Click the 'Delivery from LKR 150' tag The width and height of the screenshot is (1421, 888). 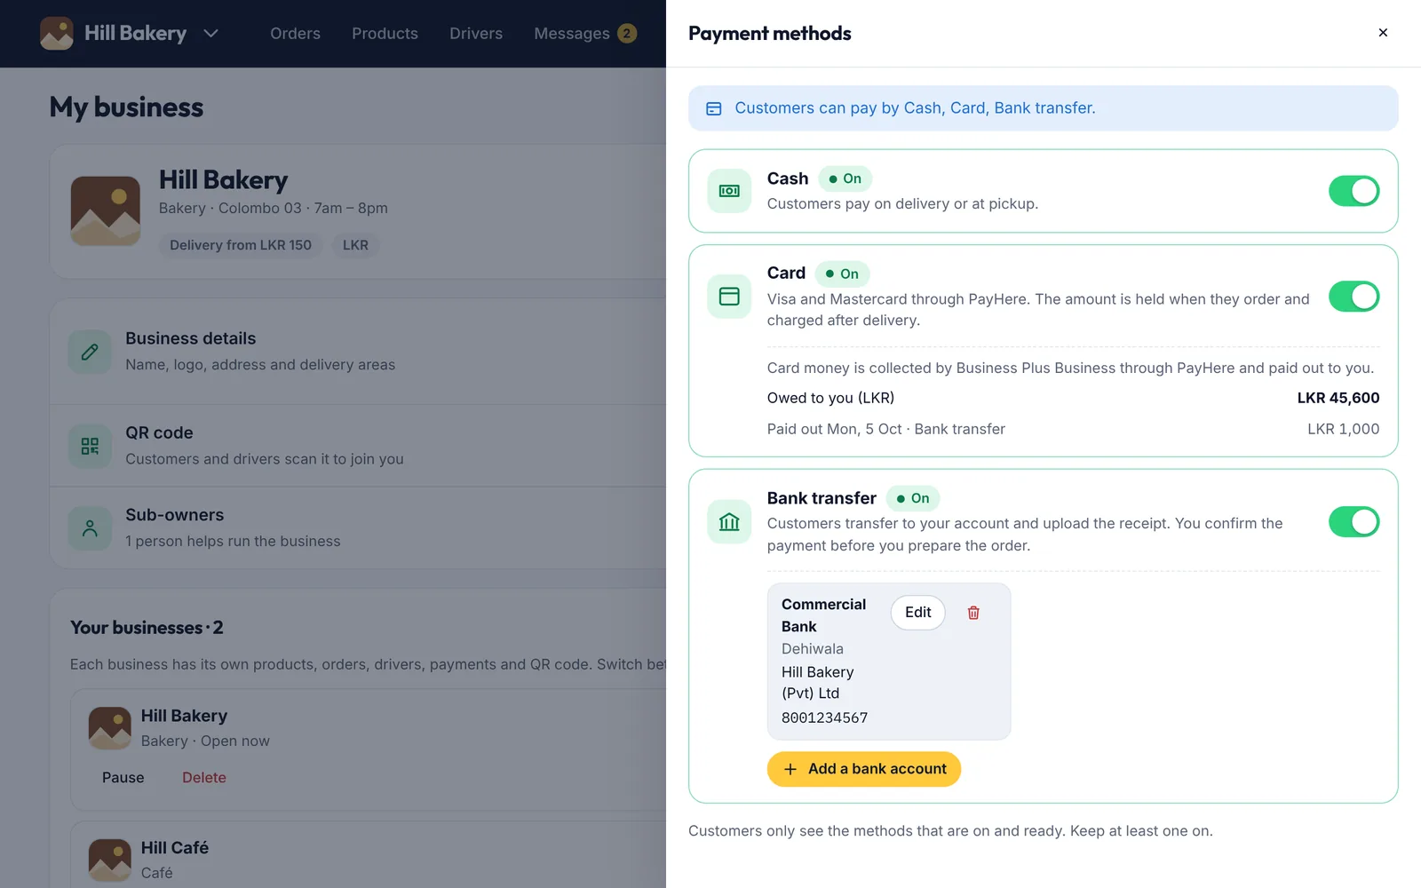click(241, 245)
